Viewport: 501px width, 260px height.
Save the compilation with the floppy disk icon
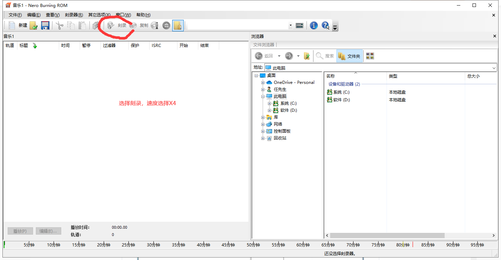pyautogui.click(x=45, y=25)
